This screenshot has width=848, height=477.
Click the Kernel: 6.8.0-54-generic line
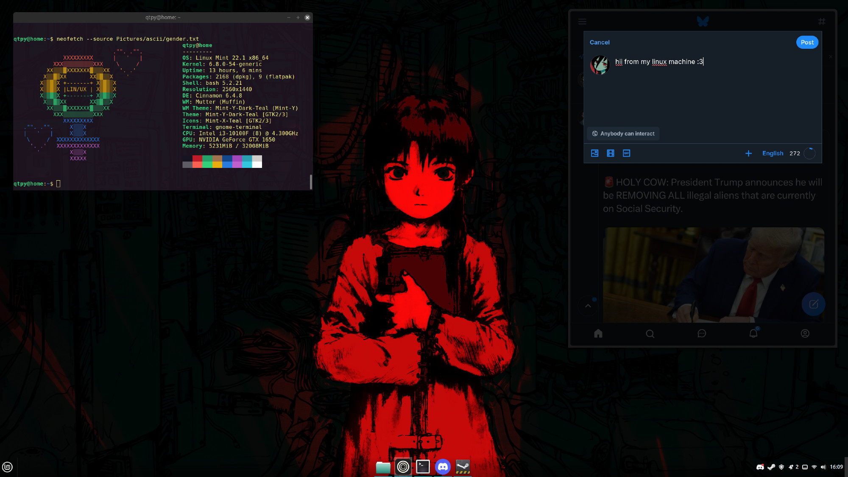tap(222, 64)
